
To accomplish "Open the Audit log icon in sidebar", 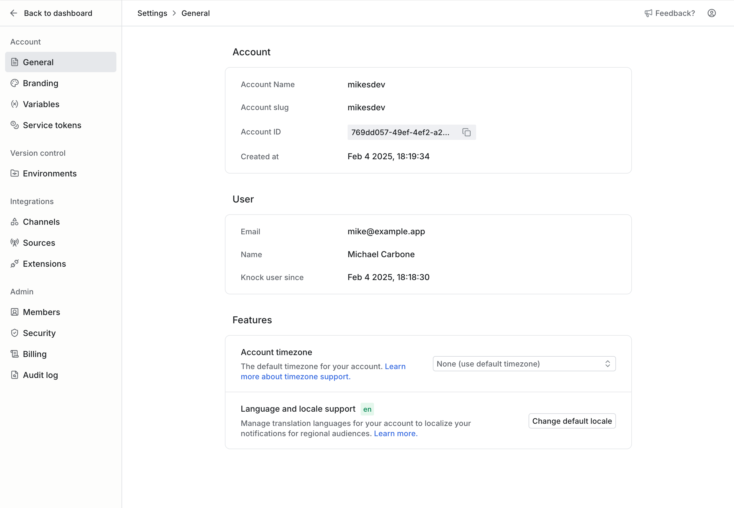I will pyautogui.click(x=15, y=375).
